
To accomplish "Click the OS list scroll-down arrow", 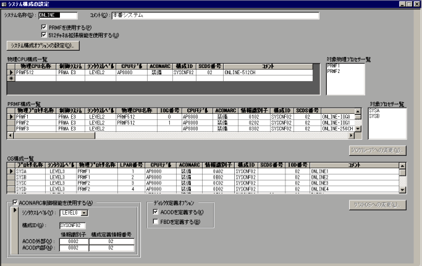I will point(403,190).
